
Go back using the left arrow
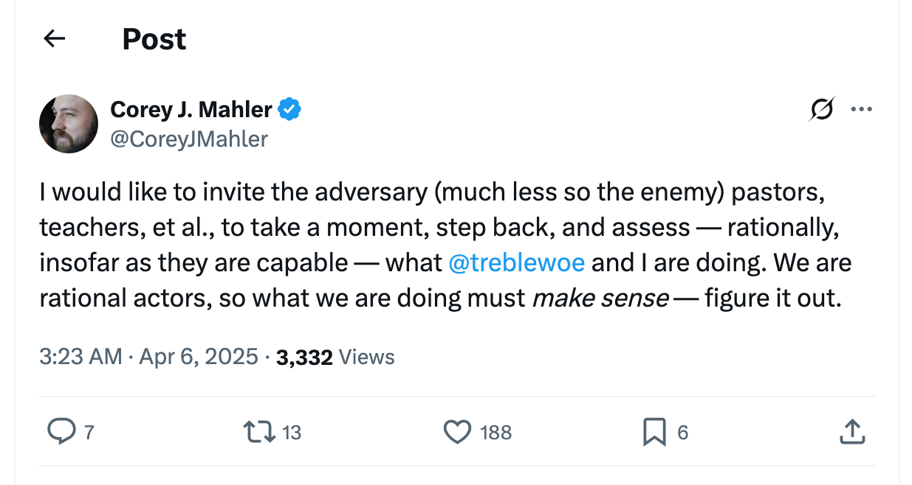point(55,39)
